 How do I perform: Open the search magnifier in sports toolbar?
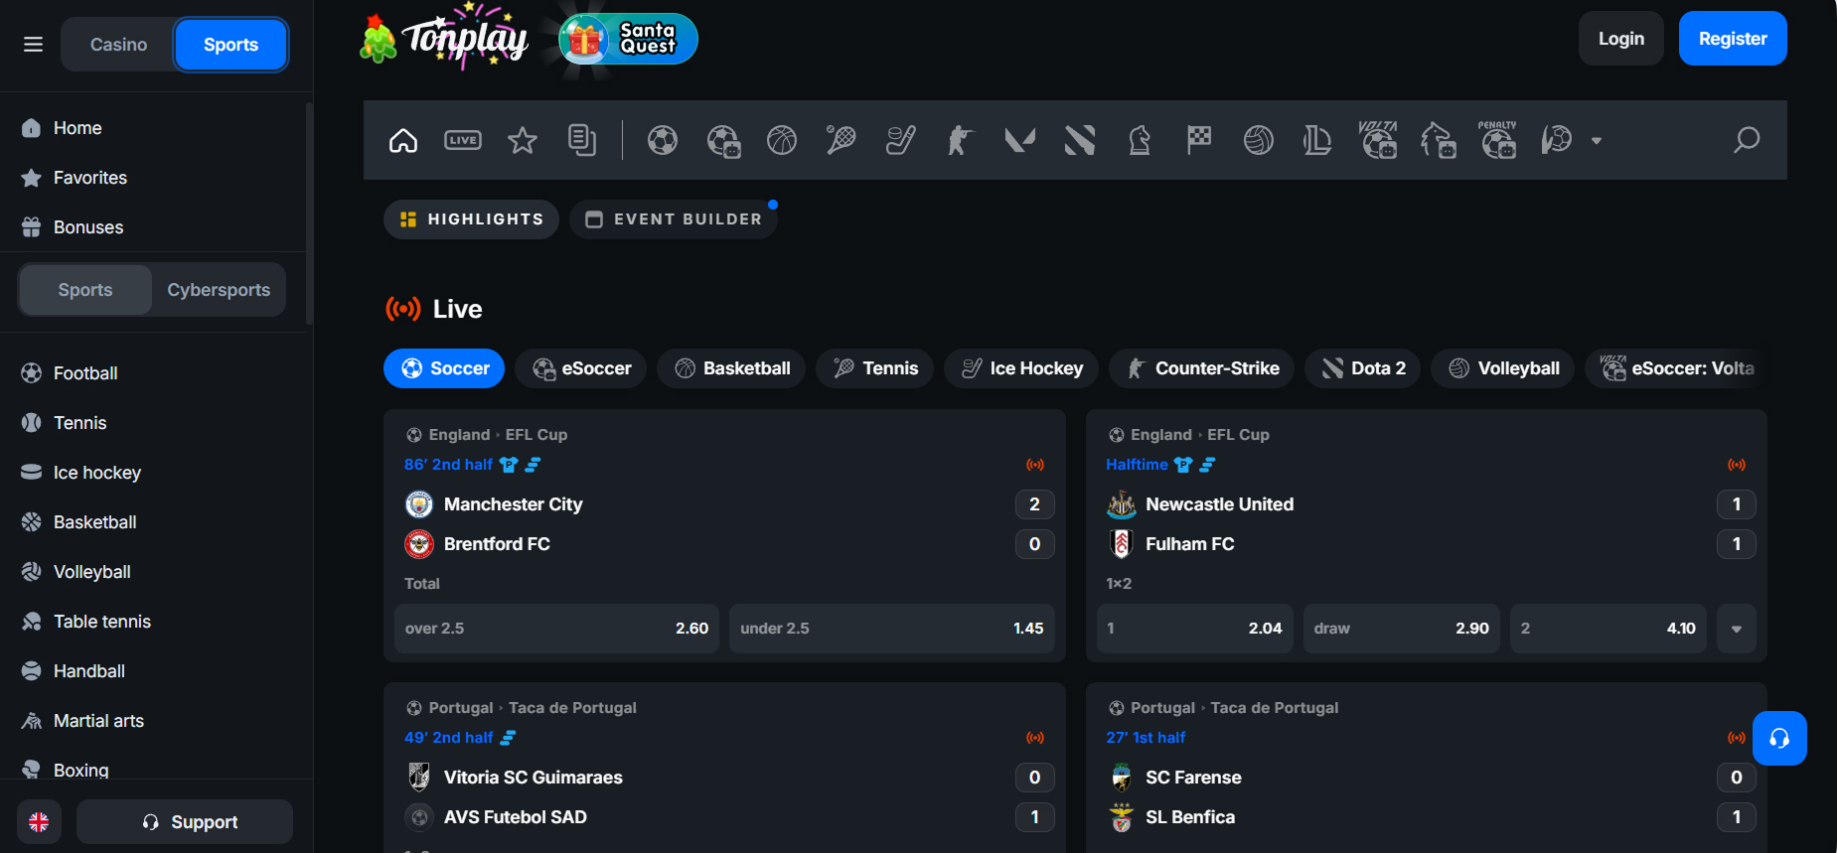(x=1746, y=140)
